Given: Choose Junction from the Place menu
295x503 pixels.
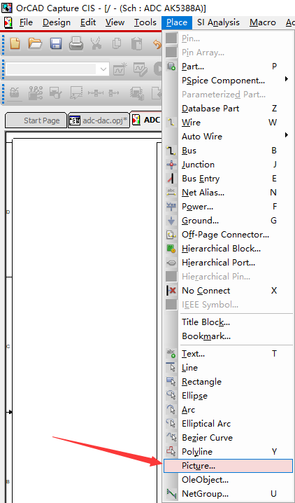Looking at the screenshot, I should tap(228, 165).
